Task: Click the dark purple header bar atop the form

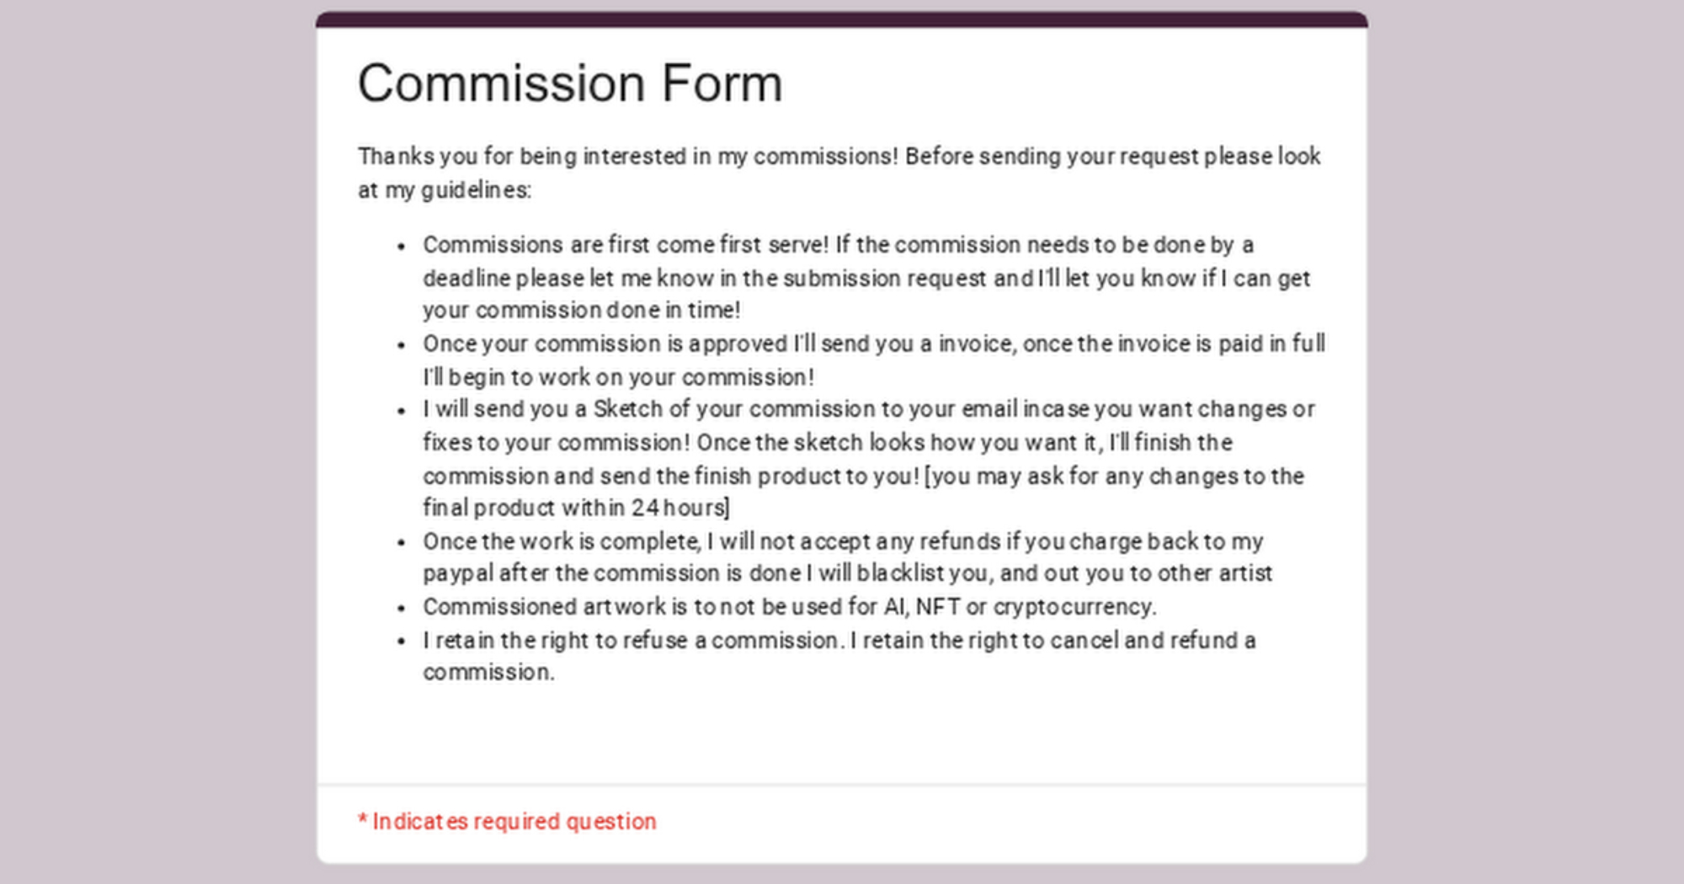Action: click(x=841, y=19)
